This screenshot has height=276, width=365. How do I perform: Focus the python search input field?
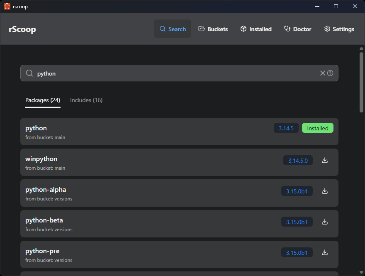pos(179,73)
